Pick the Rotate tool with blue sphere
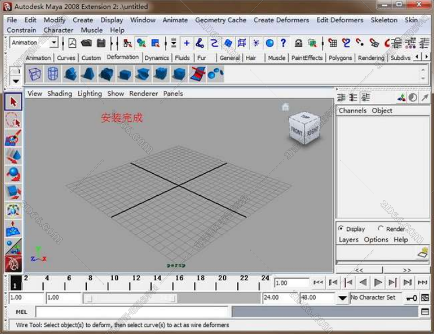Image resolution: width=434 pixels, height=334 pixels. (13, 174)
